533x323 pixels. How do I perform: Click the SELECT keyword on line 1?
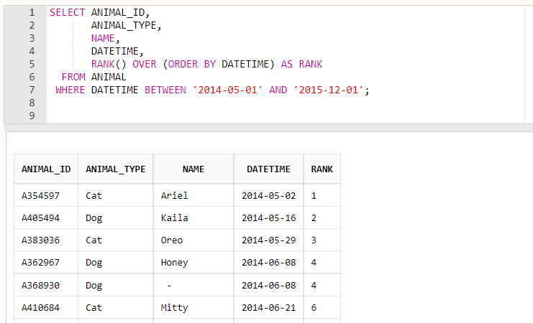pos(67,12)
